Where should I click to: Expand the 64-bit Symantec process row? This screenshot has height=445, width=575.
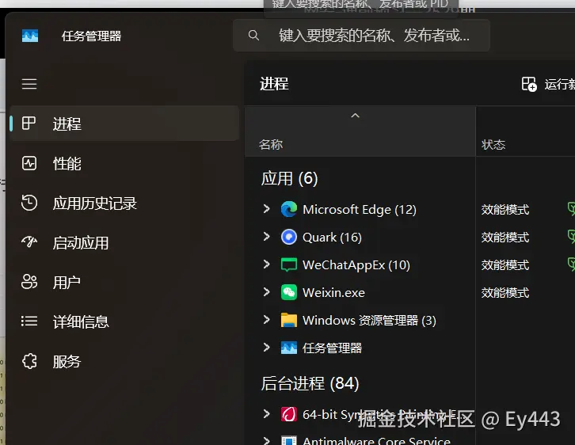pyautogui.click(x=267, y=414)
